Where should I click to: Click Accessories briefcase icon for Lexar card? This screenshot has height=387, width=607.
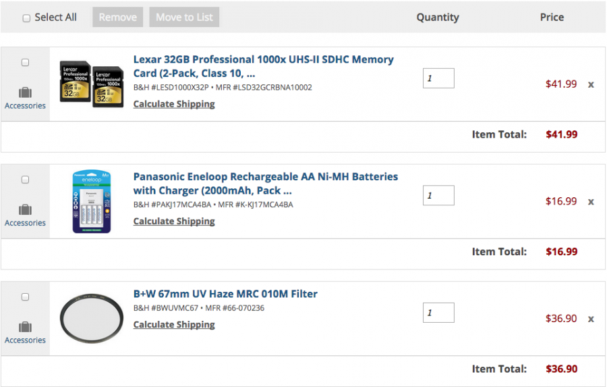(x=25, y=93)
